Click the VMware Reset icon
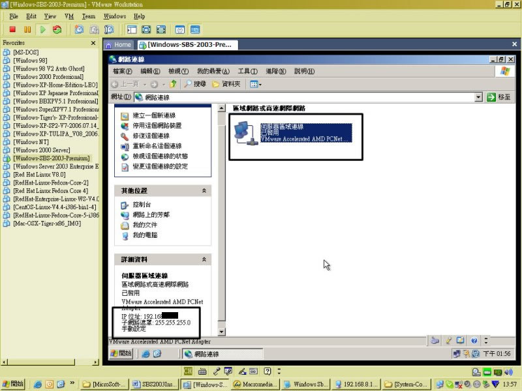This screenshot has height=391, width=522. pyautogui.click(x=57, y=29)
